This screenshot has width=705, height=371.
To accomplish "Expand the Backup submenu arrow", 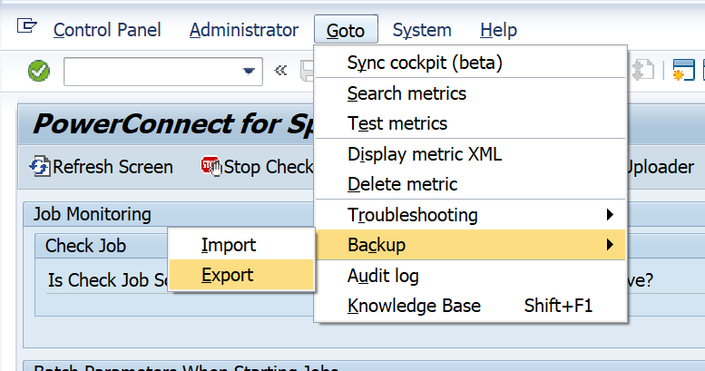I will (x=609, y=245).
